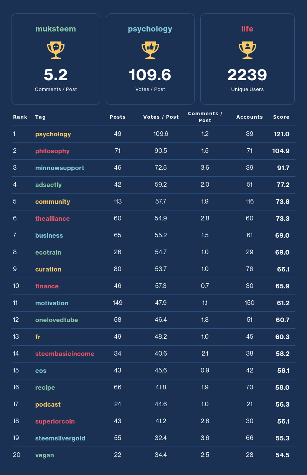Image resolution: width=307 pixels, height=475 pixels.
Task: Select rank number 20 in the vegan row
Action: pos(17,455)
